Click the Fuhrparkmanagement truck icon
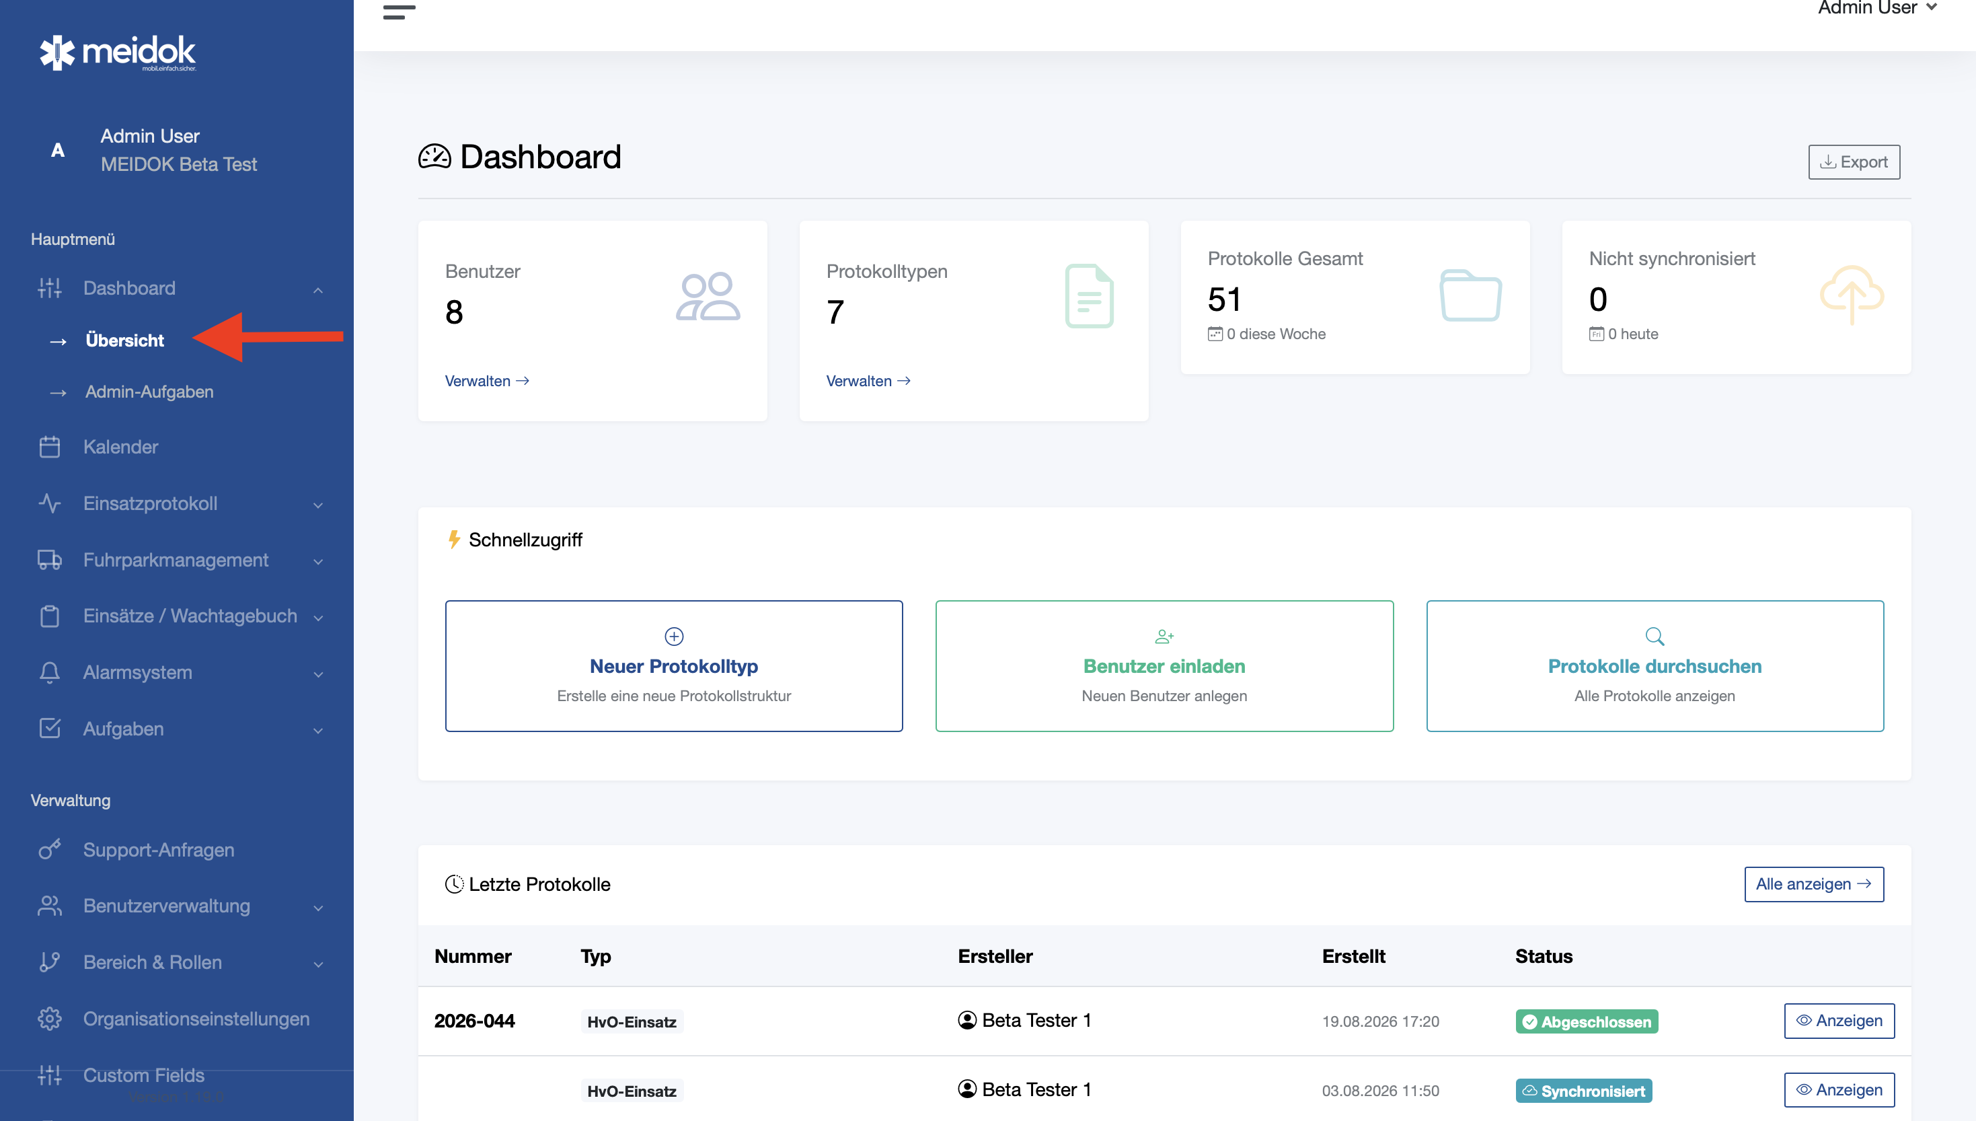This screenshot has height=1121, width=1976. pos(50,560)
